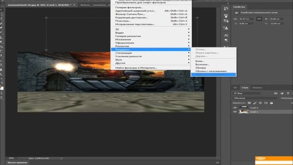The width and height of the screenshot is (293, 165).
Task: Select the Свойства panel tab
Action: [239, 7]
